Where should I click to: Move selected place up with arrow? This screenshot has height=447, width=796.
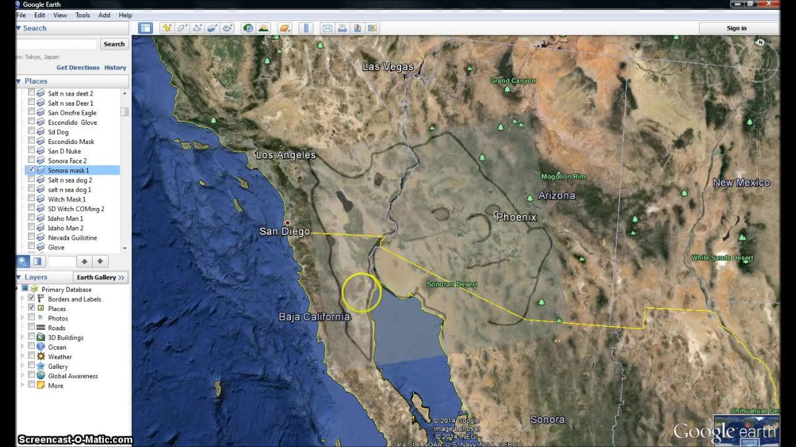point(85,261)
